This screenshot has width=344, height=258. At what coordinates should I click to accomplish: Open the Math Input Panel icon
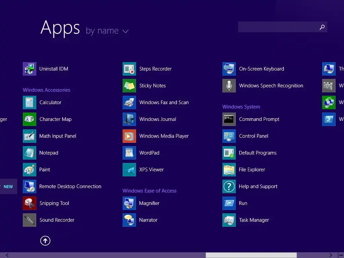[30, 136]
